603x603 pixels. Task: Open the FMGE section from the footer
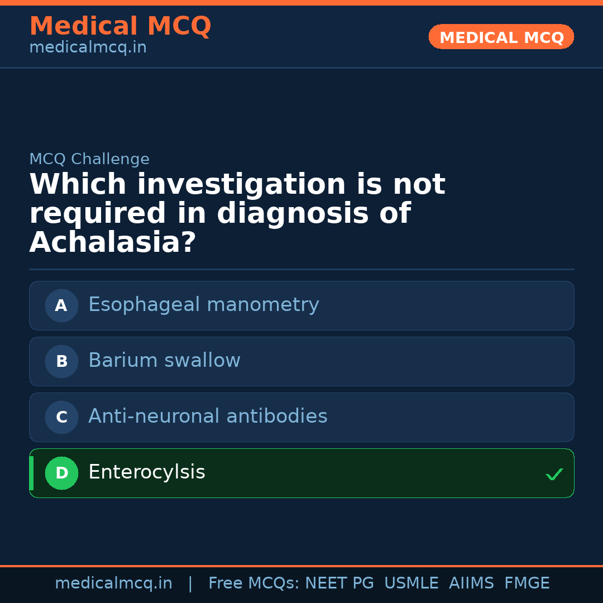coord(527,582)
